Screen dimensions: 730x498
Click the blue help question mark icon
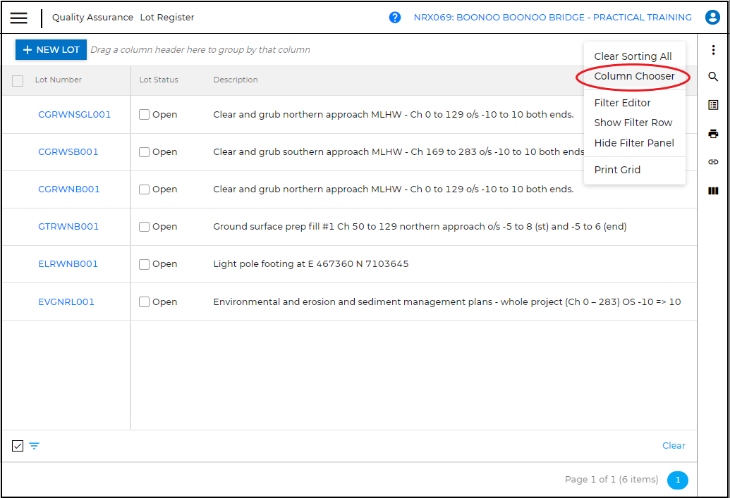pos(395,18)
